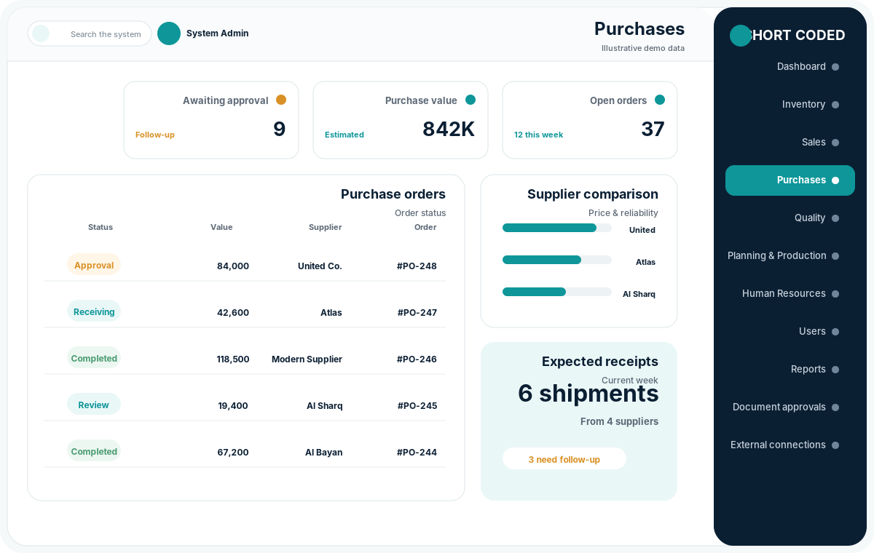Click the Open orders count 37
874x553 pixels.
tap(653, 129)
